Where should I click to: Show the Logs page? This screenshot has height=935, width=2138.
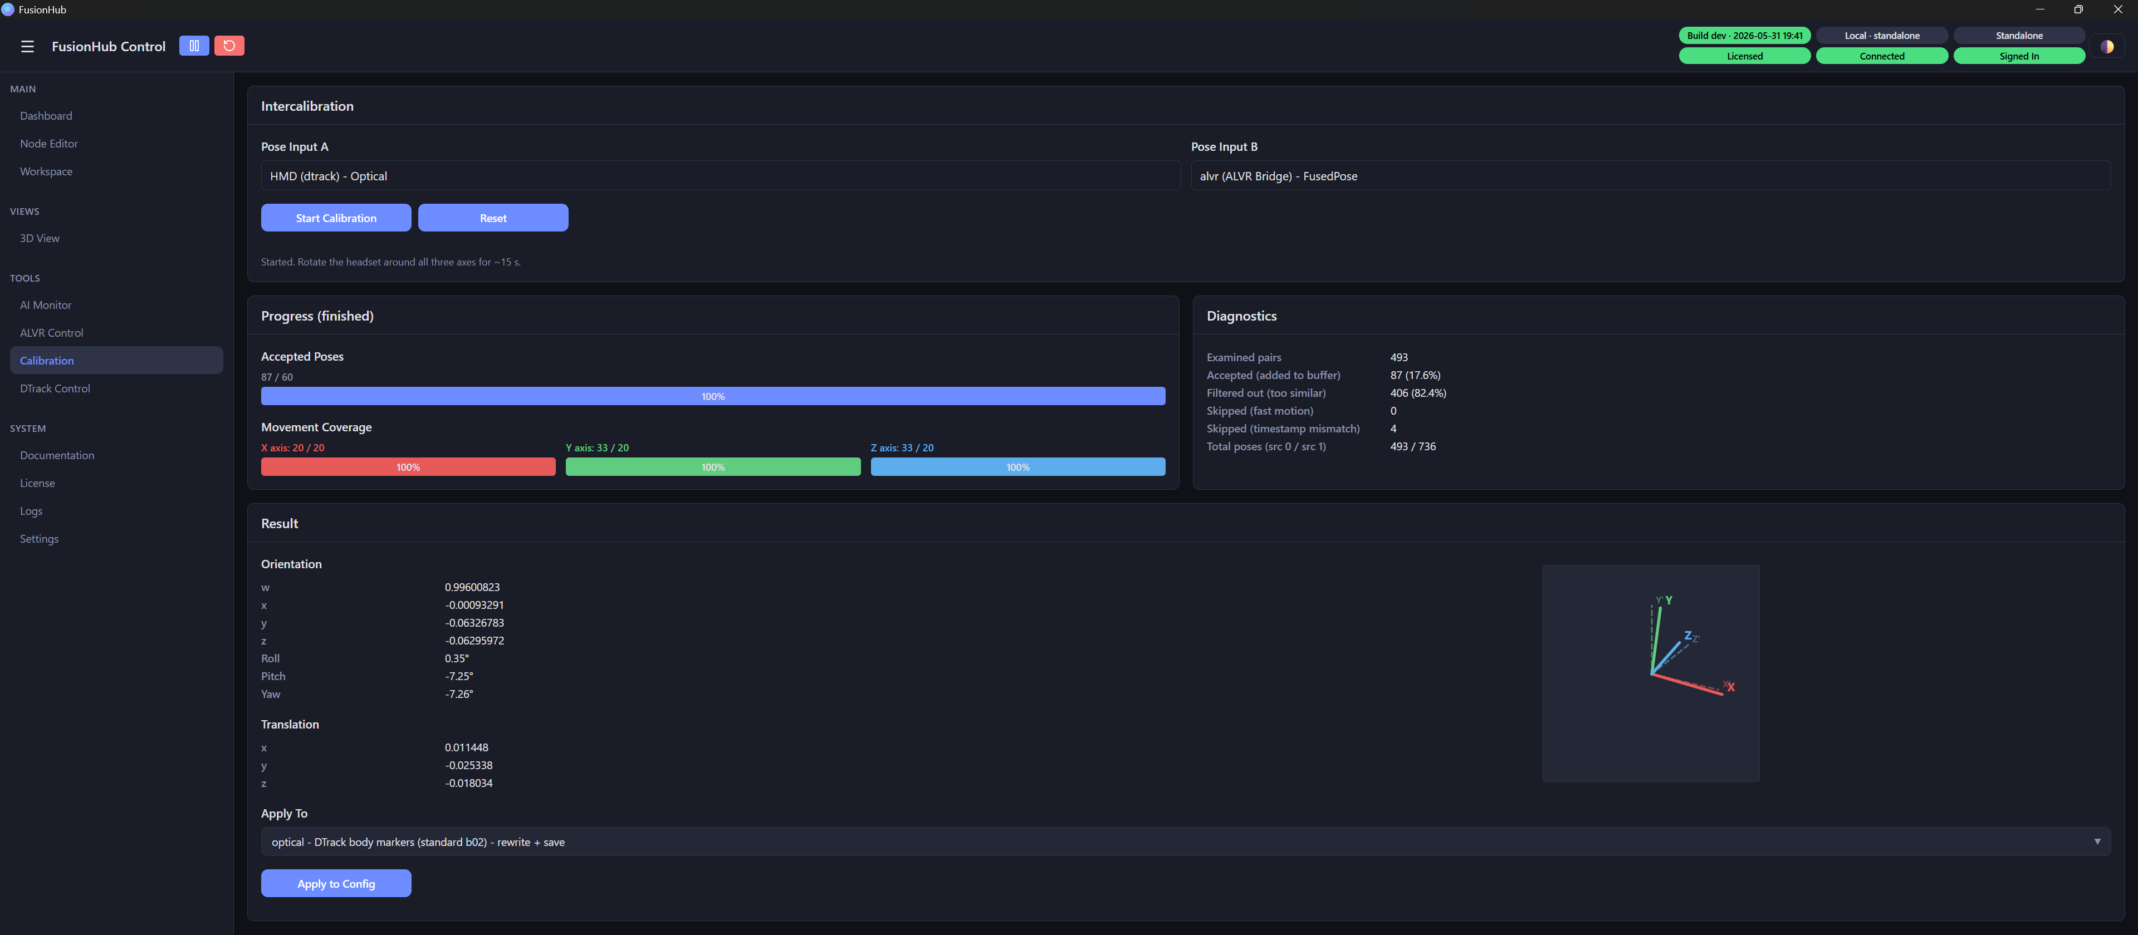tap(116, 511)
